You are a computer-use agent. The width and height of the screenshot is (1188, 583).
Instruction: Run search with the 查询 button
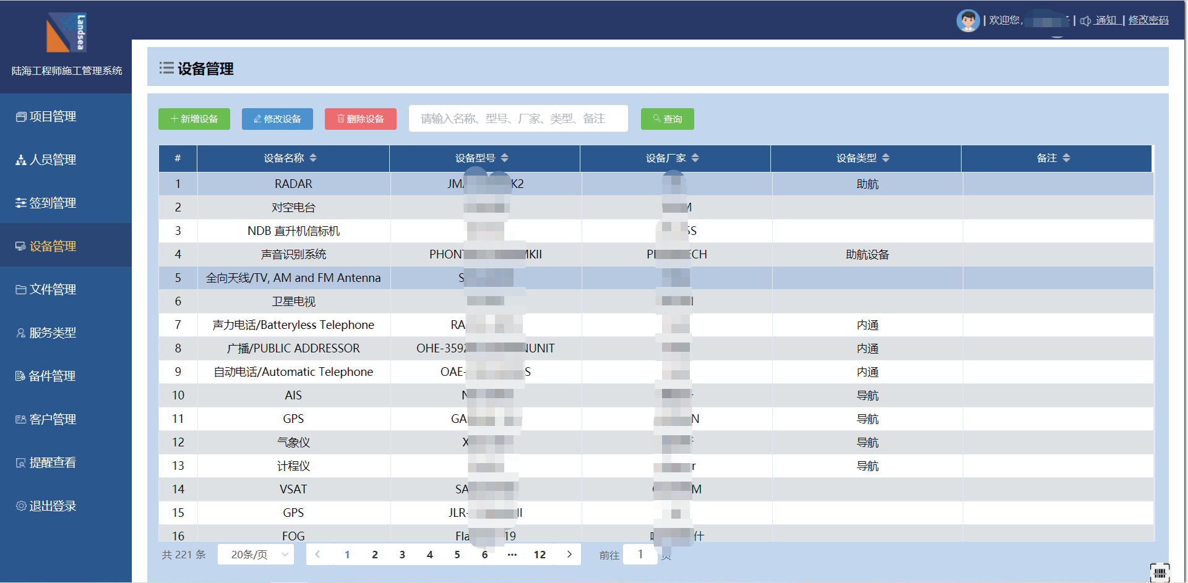(x=667, y=119)
